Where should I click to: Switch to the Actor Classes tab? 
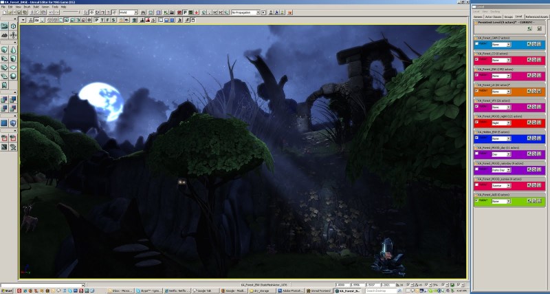493,17
